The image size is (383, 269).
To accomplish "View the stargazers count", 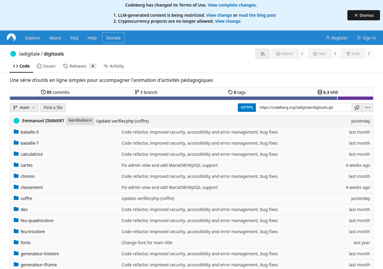I will pos(335,54).
